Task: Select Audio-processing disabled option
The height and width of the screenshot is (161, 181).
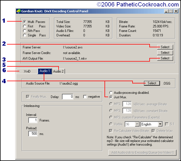Action: (111, 93)
